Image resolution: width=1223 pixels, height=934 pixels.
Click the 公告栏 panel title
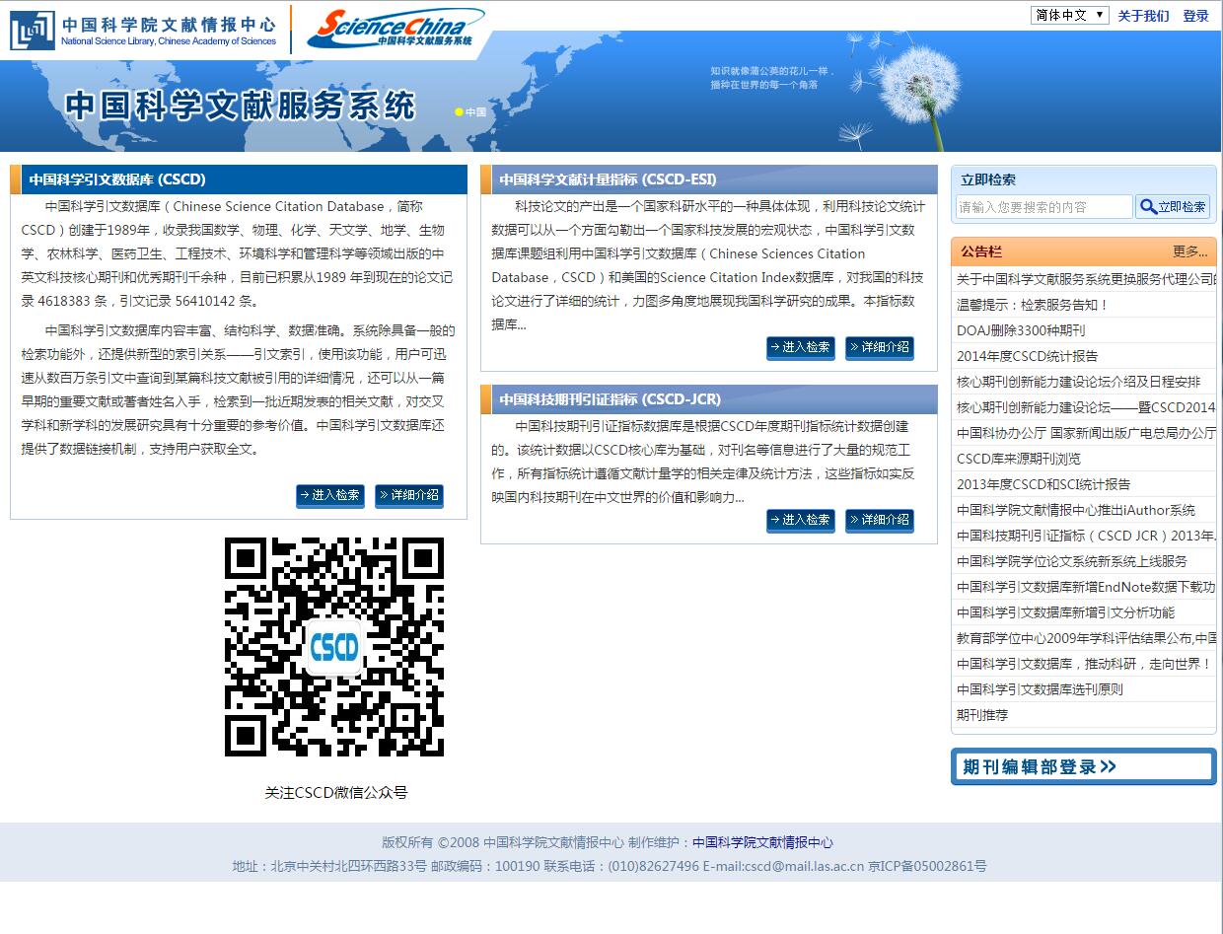981,251
